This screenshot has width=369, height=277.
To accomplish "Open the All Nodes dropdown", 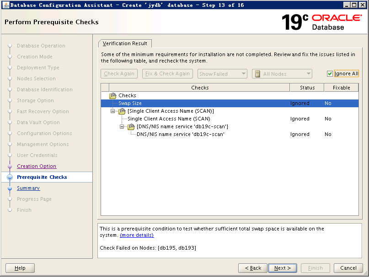I will coord(282,74).
